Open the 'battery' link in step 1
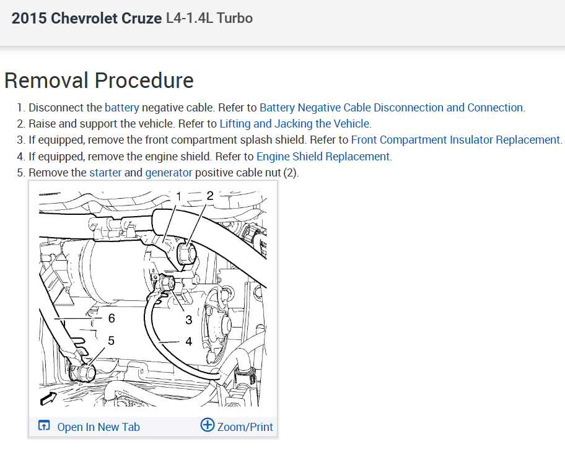 (x=122, y=108)
